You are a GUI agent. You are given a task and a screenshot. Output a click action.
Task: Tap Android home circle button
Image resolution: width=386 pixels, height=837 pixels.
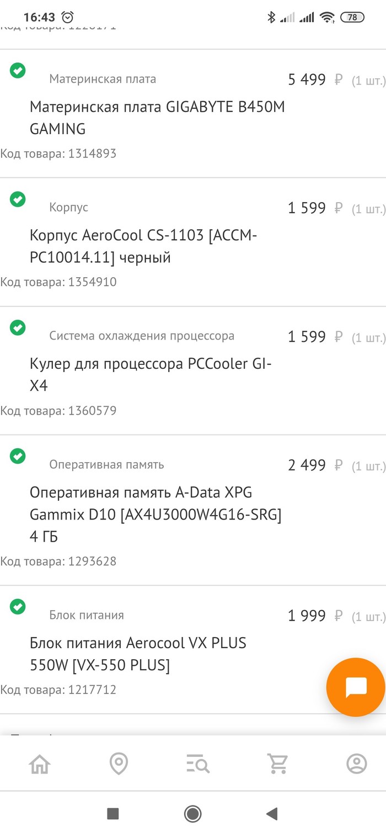(192, 813)
